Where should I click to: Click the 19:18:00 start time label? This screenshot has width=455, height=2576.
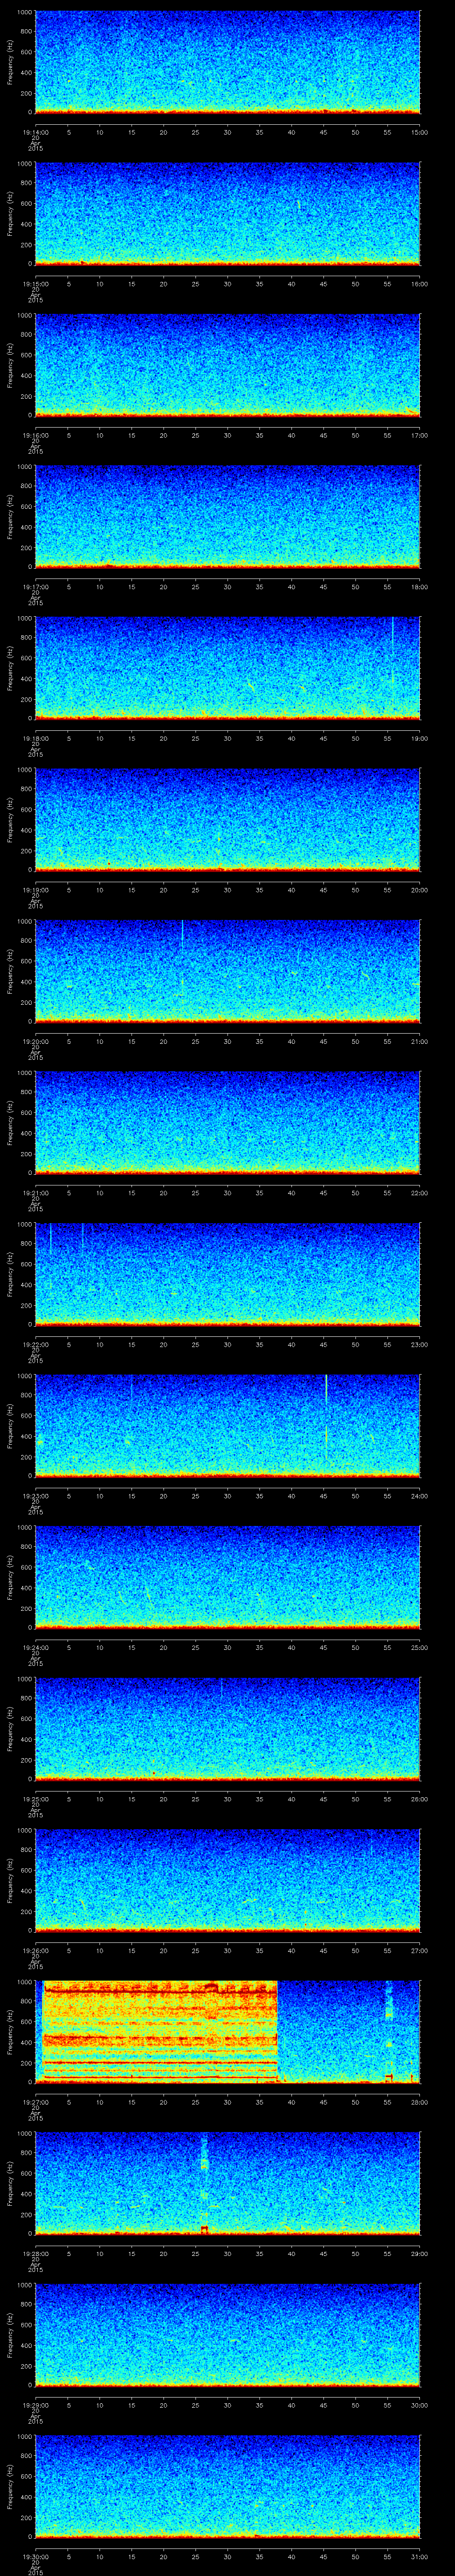(35, 739)
